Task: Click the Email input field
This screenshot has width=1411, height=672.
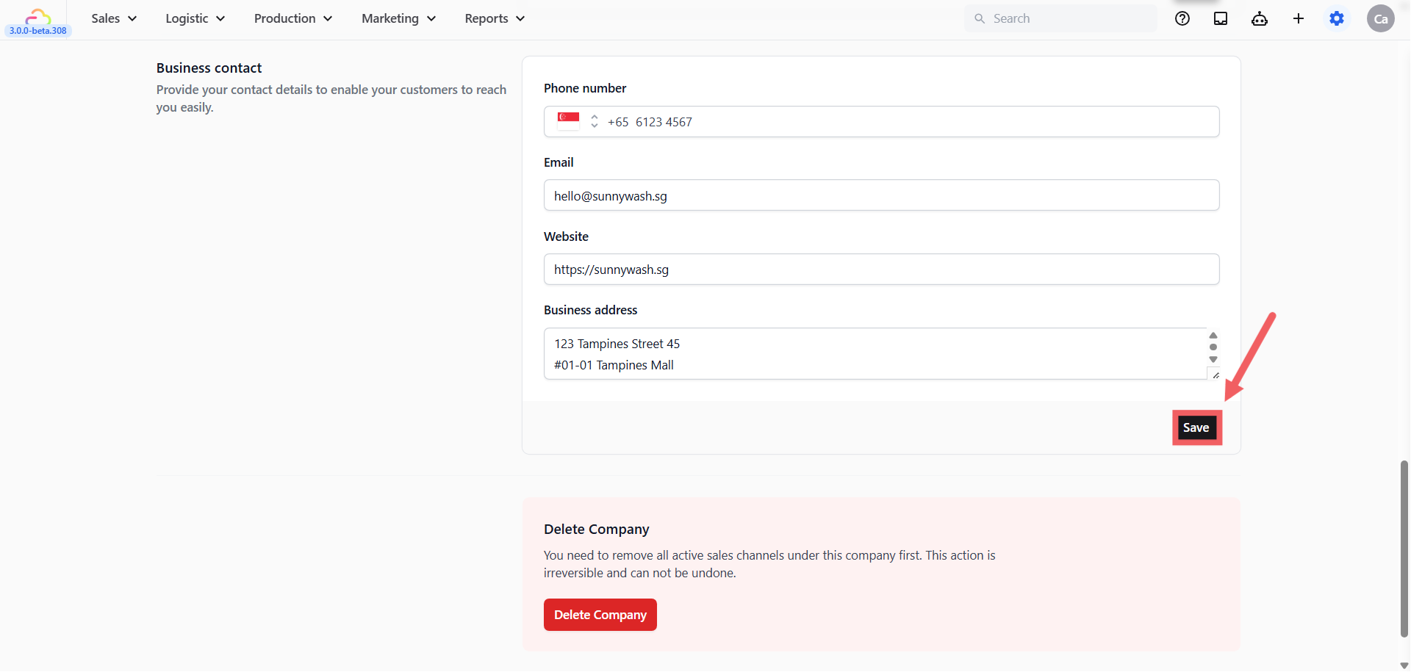Action: pyautogui.click(x=882, y=195)
